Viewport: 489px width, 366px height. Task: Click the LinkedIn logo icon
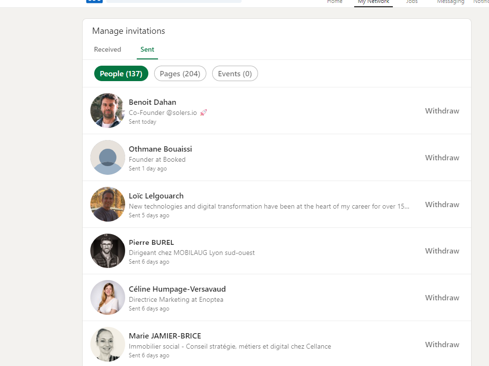pos(94,1)
